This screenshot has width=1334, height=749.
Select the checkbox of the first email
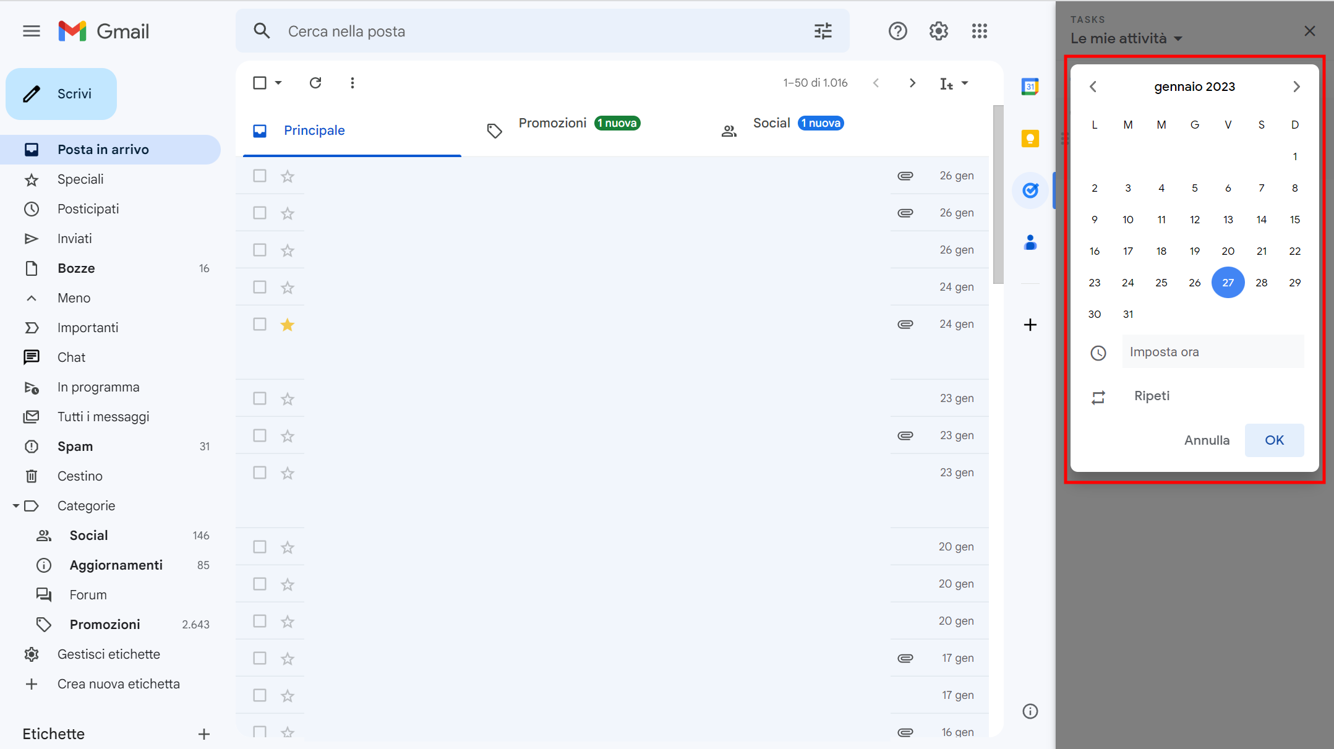259,176
